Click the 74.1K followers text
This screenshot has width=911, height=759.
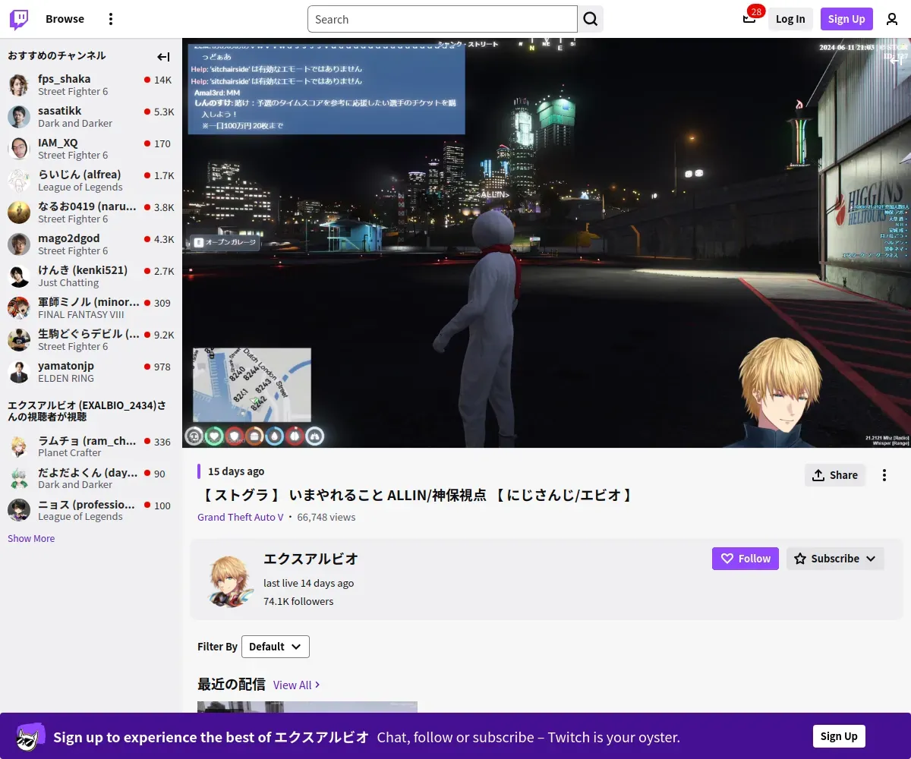(298, 601)
